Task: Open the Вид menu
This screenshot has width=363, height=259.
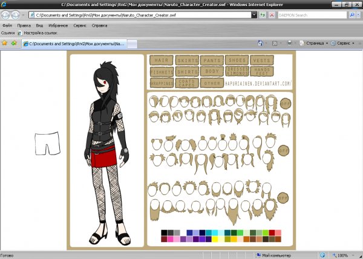Action: point(39,25)
